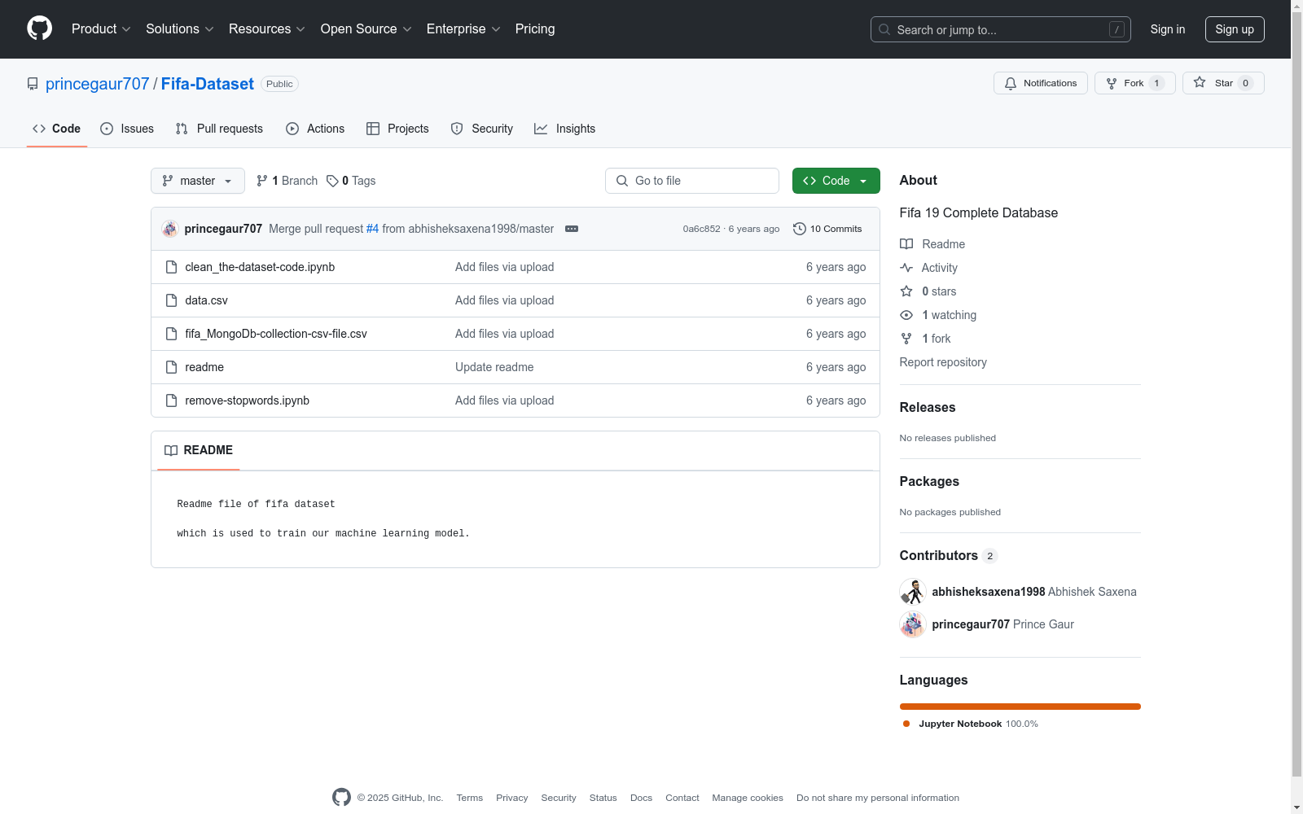Viewport: 1303px width, 814px height.
Task: Open remove-stopwords.ipynb file
Action: click(247, 400)
